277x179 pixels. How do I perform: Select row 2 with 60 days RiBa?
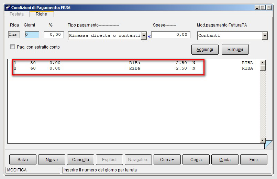pos(134,68)
